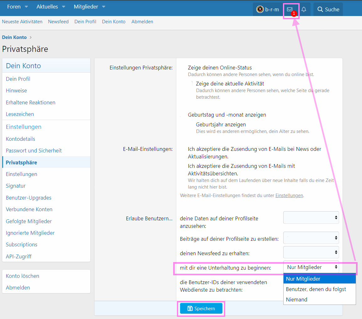Screen dimensions: 362x319
Task: Select "Benutzer, denen du folgst" option
Action: (x=316, y=289)
